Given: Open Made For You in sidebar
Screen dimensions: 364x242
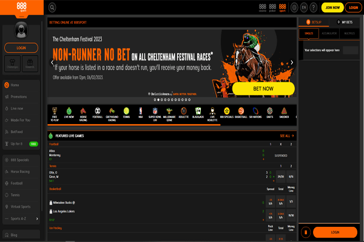Looking at the screenshot, I should [x=21, y=120].
